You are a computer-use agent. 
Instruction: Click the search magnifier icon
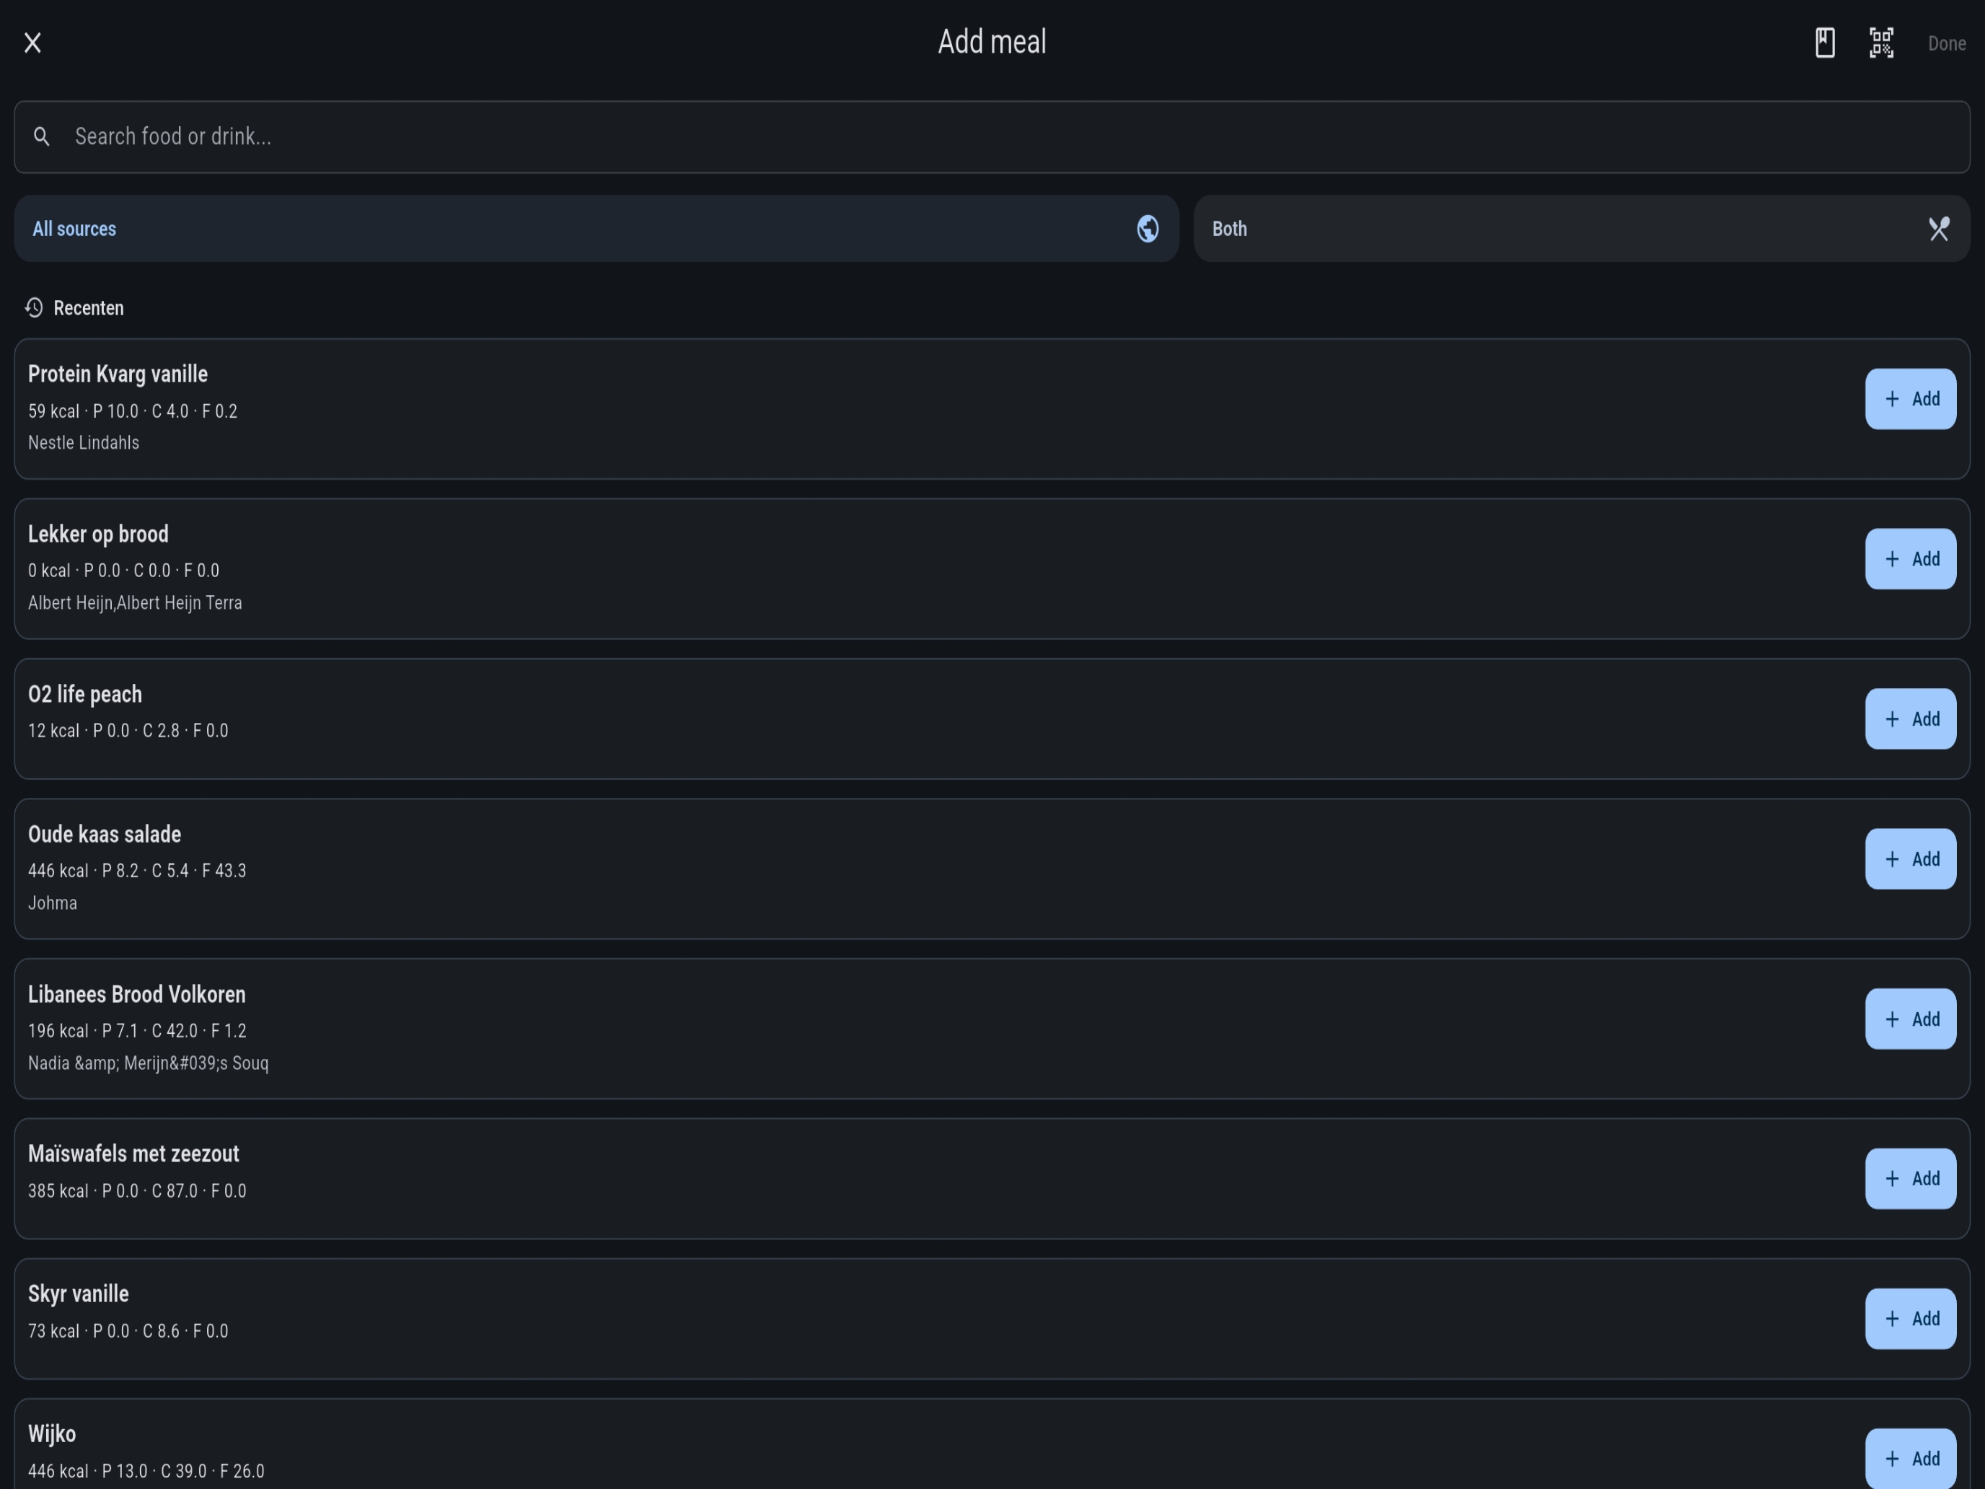tap(41, 136)
